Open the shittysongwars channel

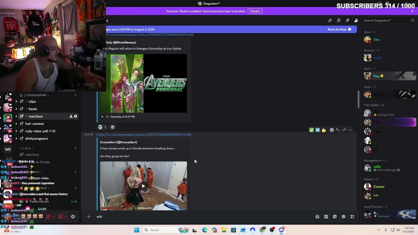tap(47, 138)
